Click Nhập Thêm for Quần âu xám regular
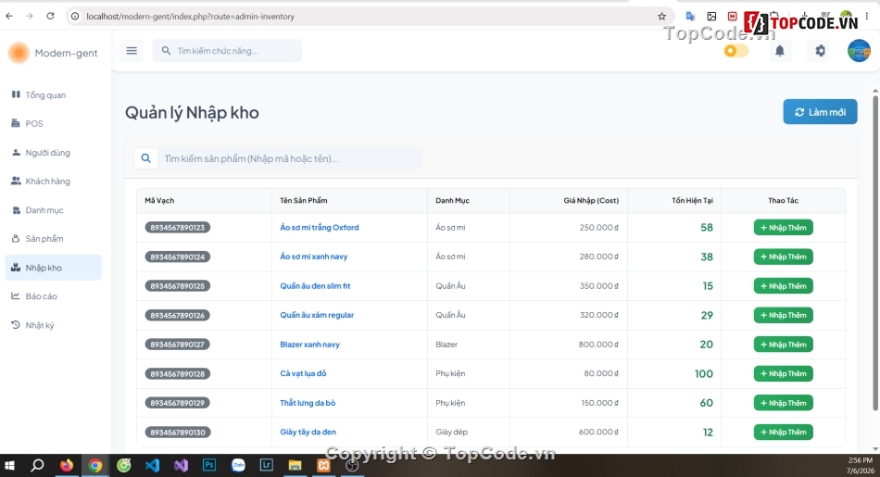880x477 pixels. [783, 316]
